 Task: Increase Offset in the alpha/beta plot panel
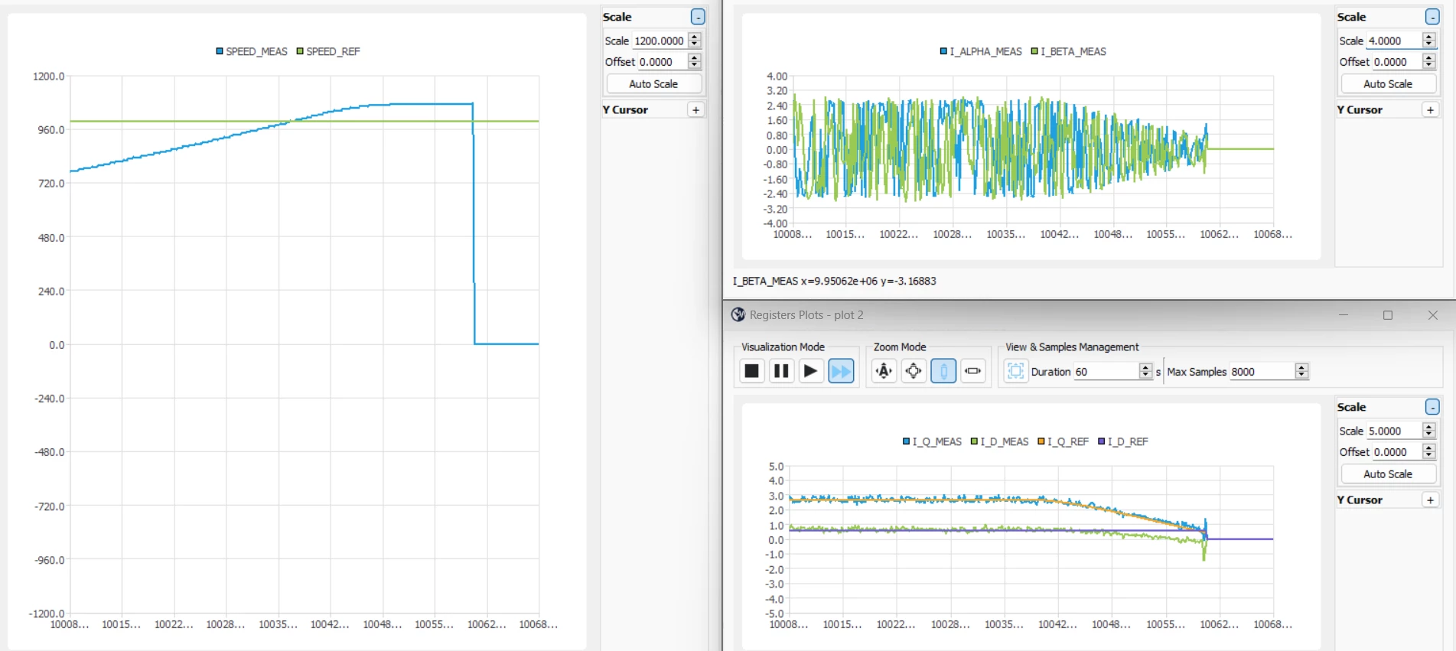click(1429, 57)
